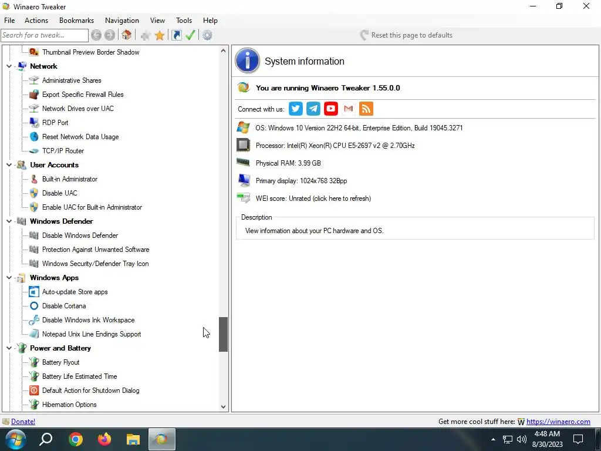
Task: Select Windows Security/Defender Tray Icon
Action: [x=96, y=264]
